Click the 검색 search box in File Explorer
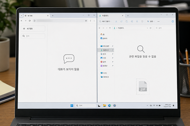This screenshot has width=190, height=126. pos(164,28)
